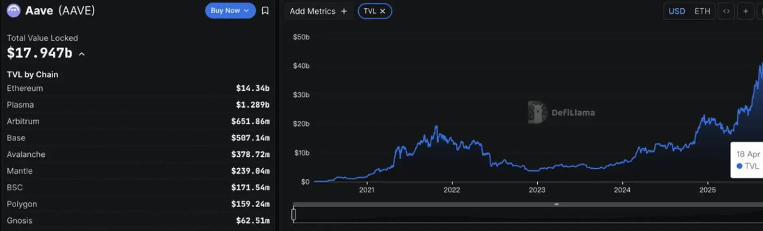Click the 2023 label on the x-axis
The image size is (763, 231).
(537, 190)
